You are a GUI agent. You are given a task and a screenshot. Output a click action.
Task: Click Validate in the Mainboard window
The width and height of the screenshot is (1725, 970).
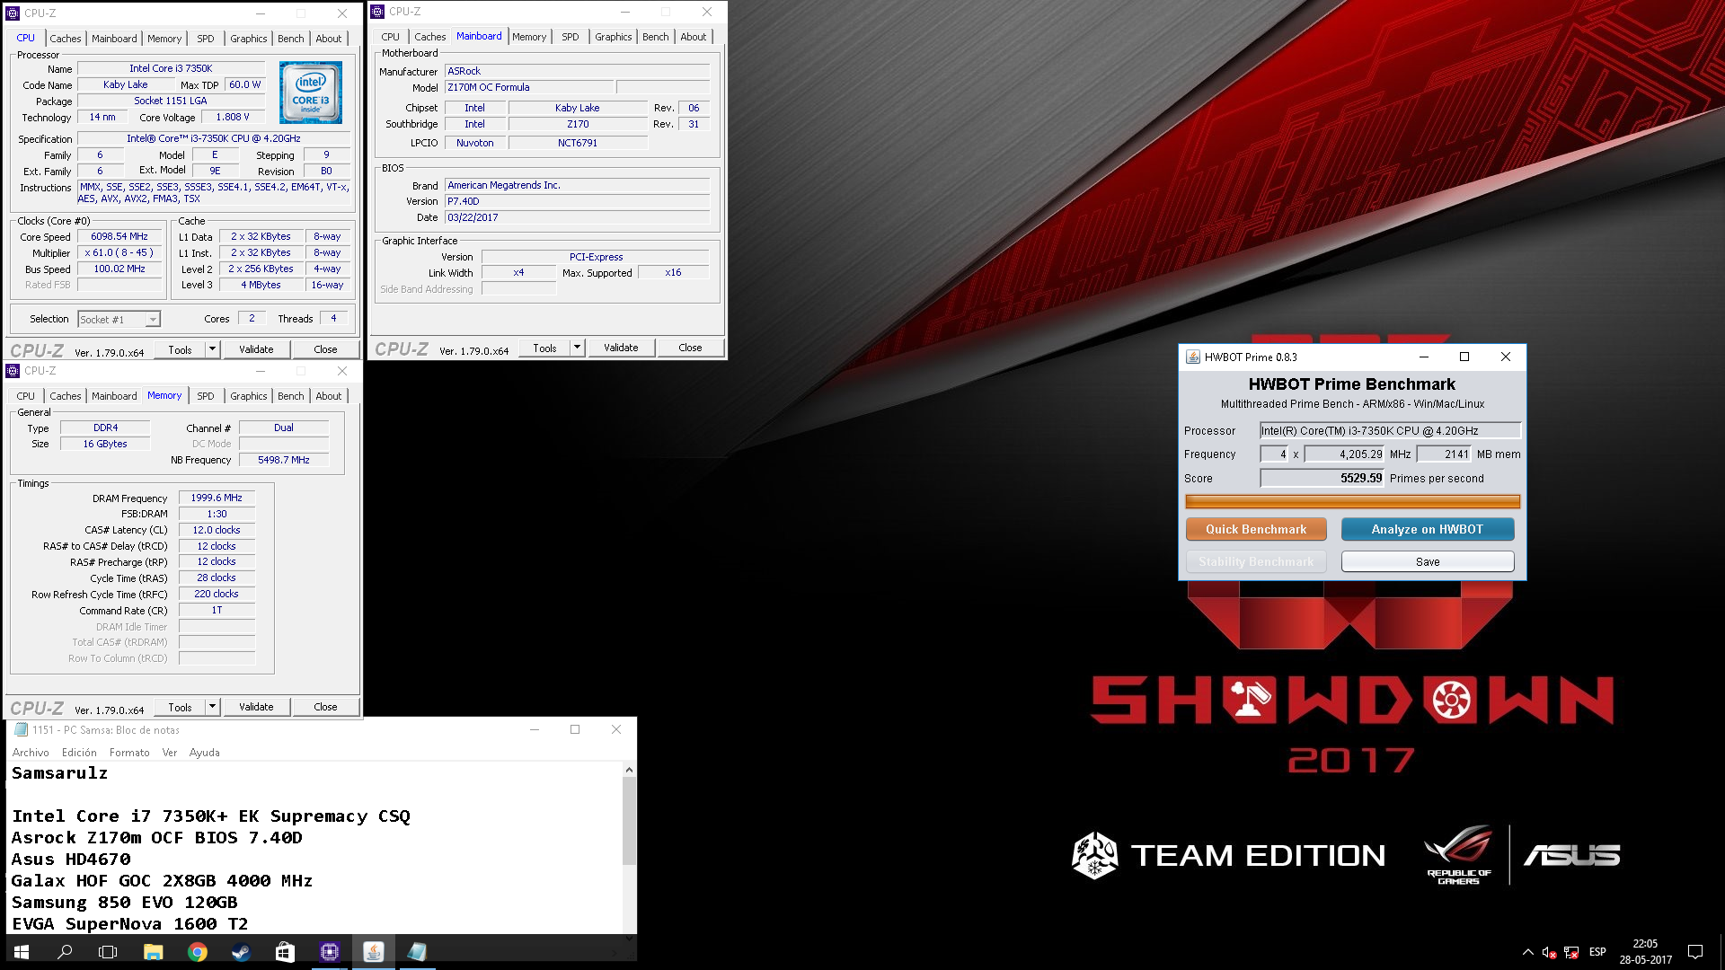coord(621,348)
